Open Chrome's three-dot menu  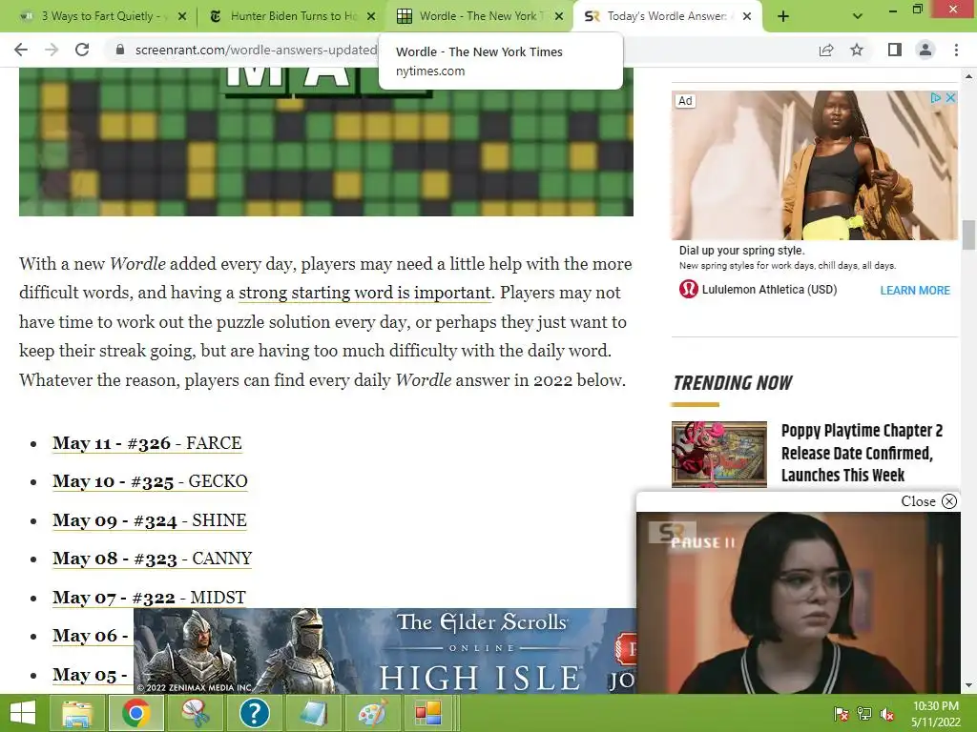click(956, 50)
